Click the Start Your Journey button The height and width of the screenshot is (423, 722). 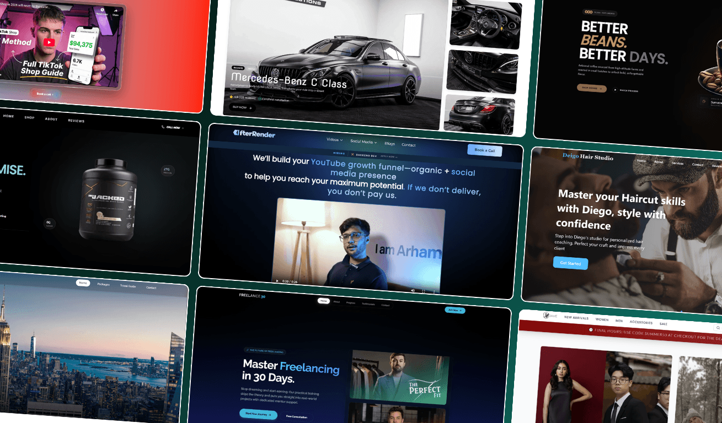click(x=258, y=414)
